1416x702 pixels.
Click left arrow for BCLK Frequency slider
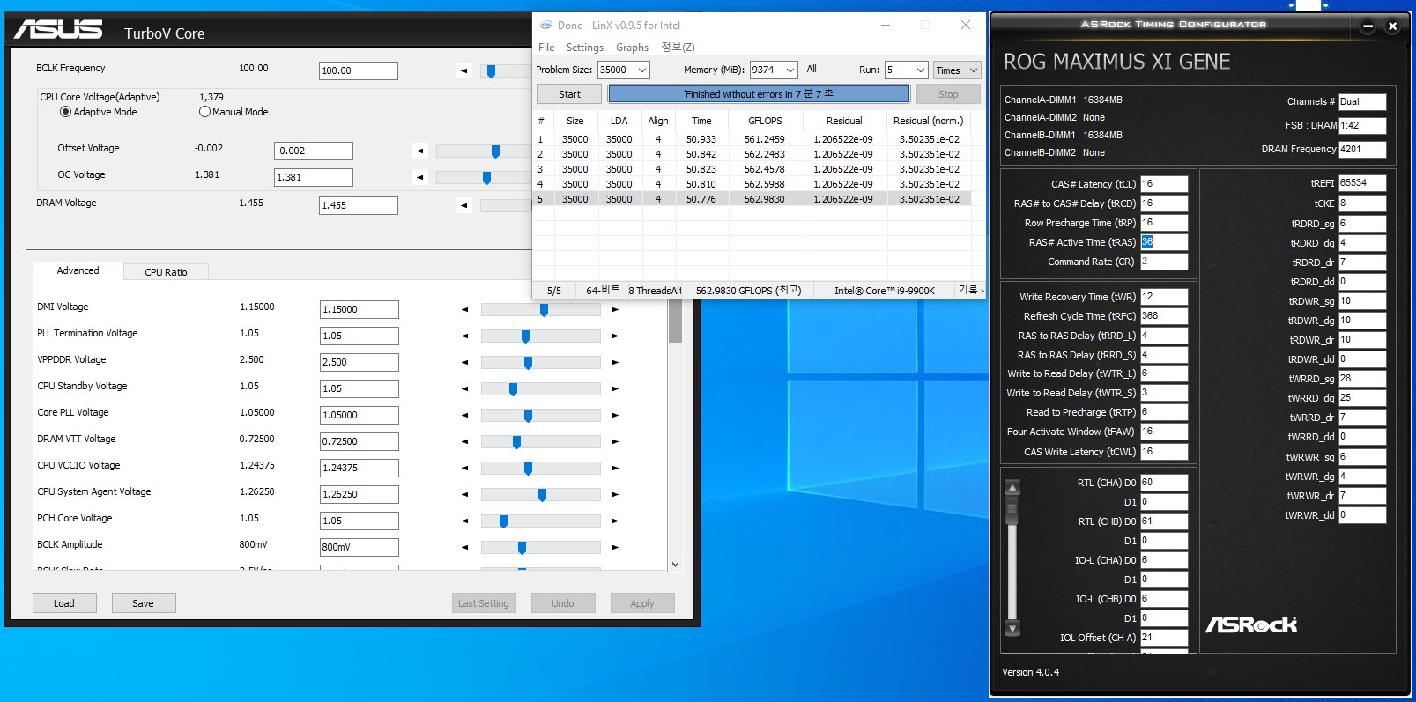(464, 71)
